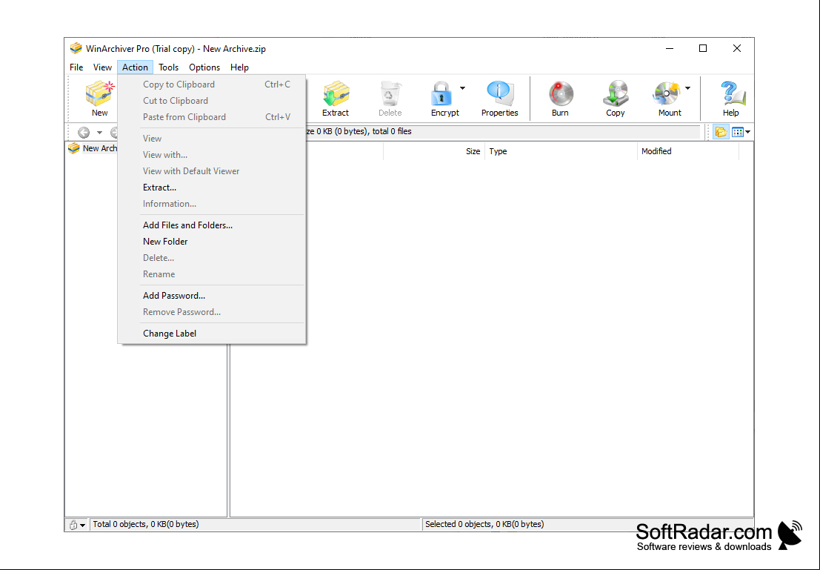Select Change Label menu entry
Screen dimensions: 820x570
tap(211, 334)
